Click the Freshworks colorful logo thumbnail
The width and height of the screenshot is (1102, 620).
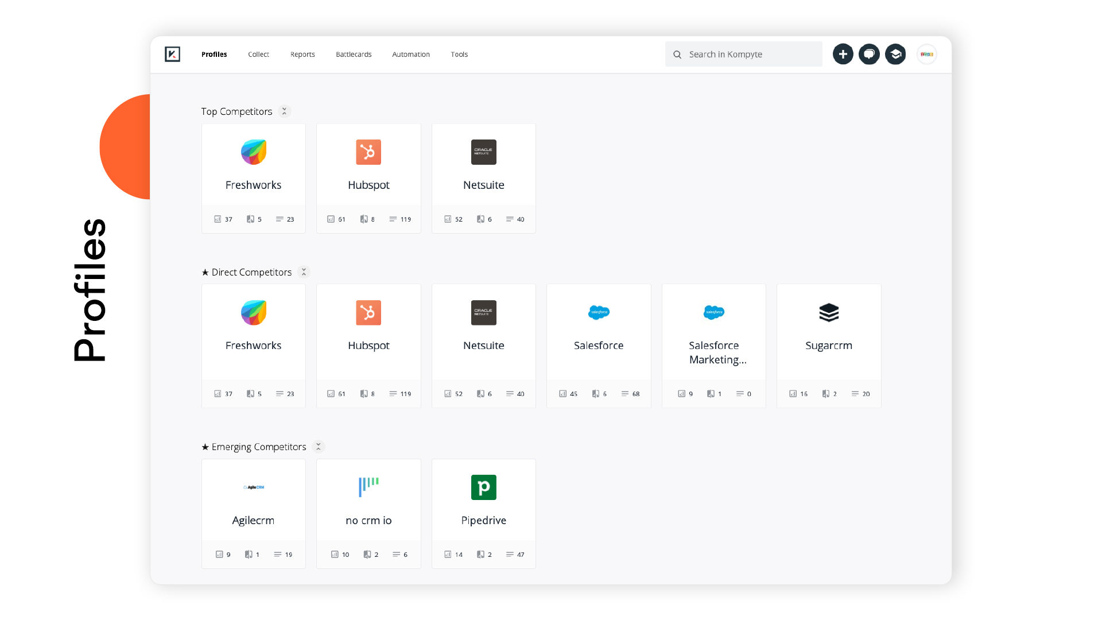pyautogui.click(x=253, y=152)
